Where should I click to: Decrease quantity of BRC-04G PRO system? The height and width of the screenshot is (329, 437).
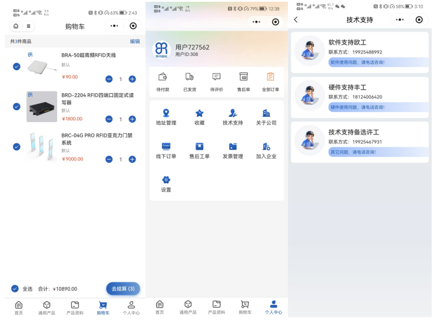click(109, 159)
